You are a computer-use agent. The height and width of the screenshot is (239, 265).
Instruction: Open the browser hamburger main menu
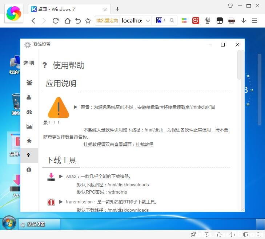pos(254,21)
